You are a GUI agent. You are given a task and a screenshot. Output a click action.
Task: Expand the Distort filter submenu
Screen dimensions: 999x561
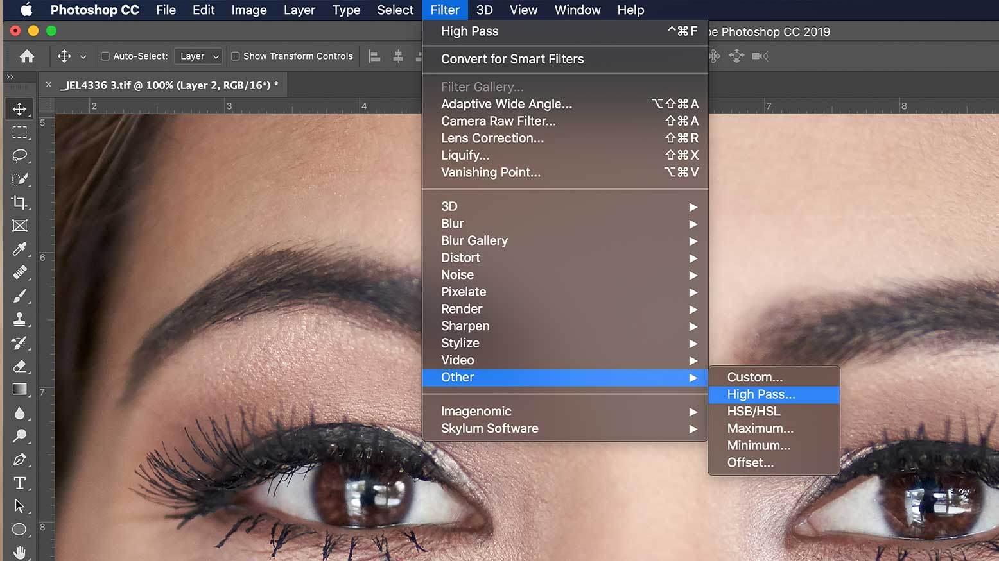point(565,258)
